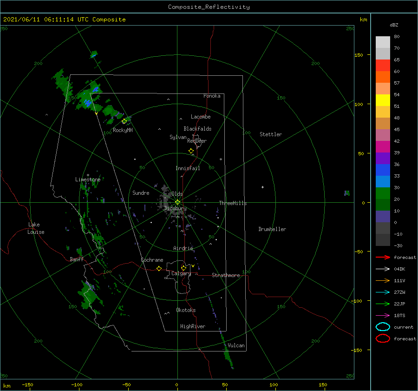Click the magenta 18TS arrow legend icon
The width and height of the screenshot is (418, 391).
(383, 315)
